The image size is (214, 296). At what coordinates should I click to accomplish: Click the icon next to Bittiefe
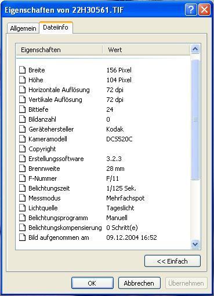[23, 109]
